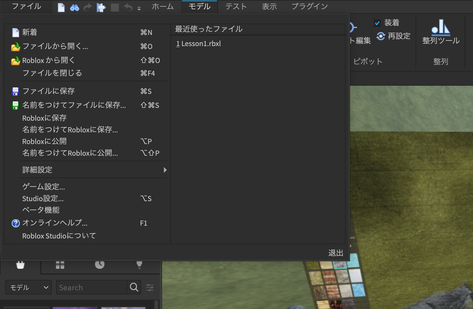This screenshot has height=309, width=473.
Task: Switch to the プラグイン tab
Action: (310, 6)
